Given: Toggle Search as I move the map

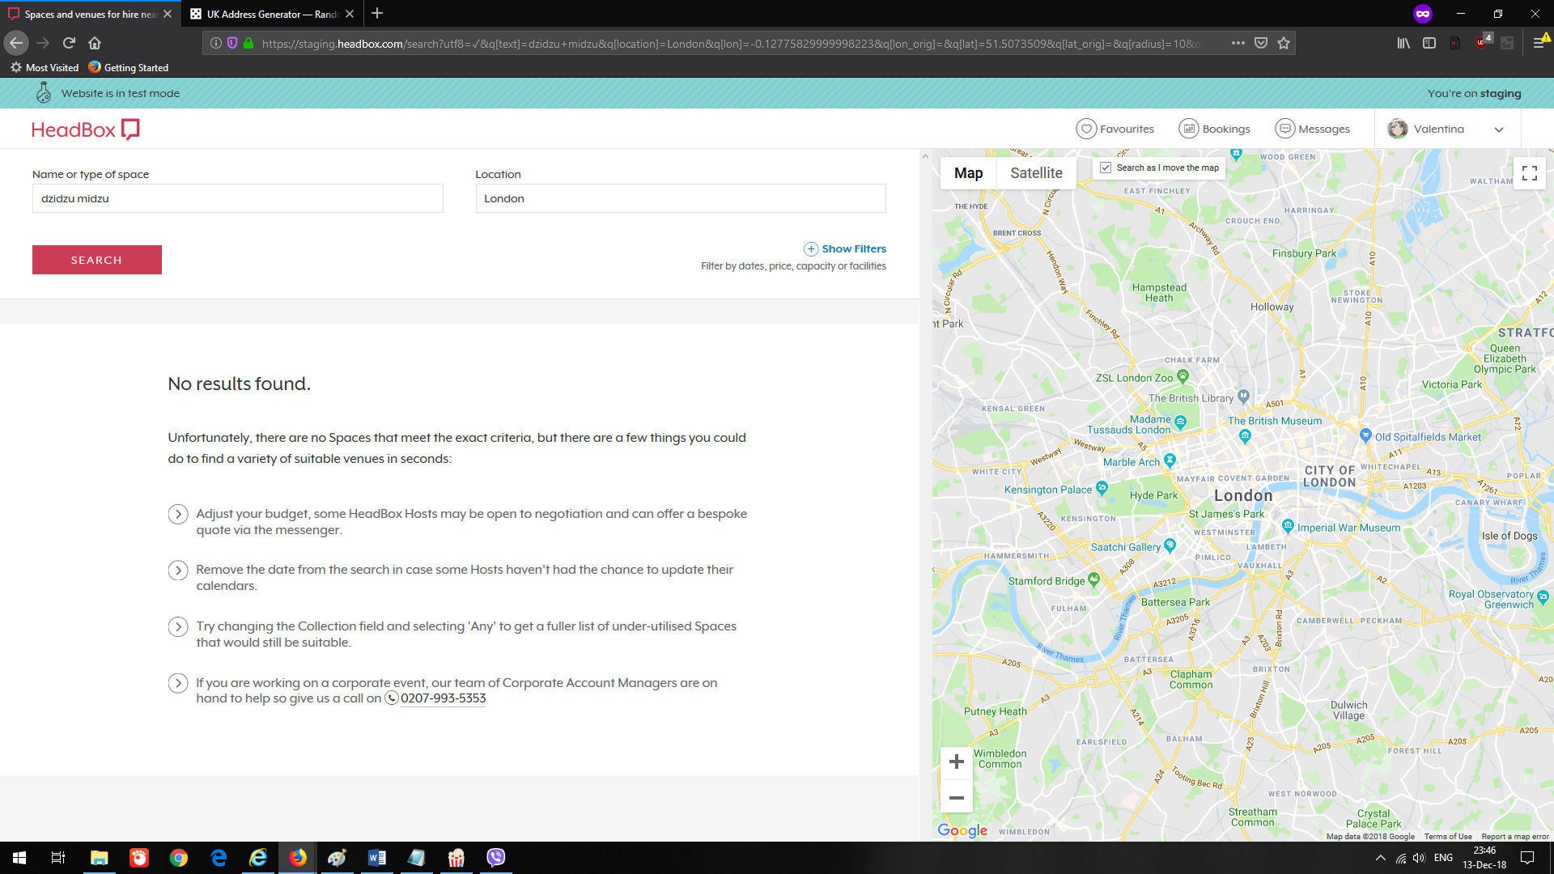Looking at the screenshot, I should click(1106, 168).
